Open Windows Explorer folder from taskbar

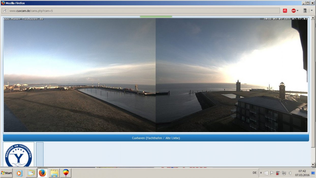[x=54, y=173]
